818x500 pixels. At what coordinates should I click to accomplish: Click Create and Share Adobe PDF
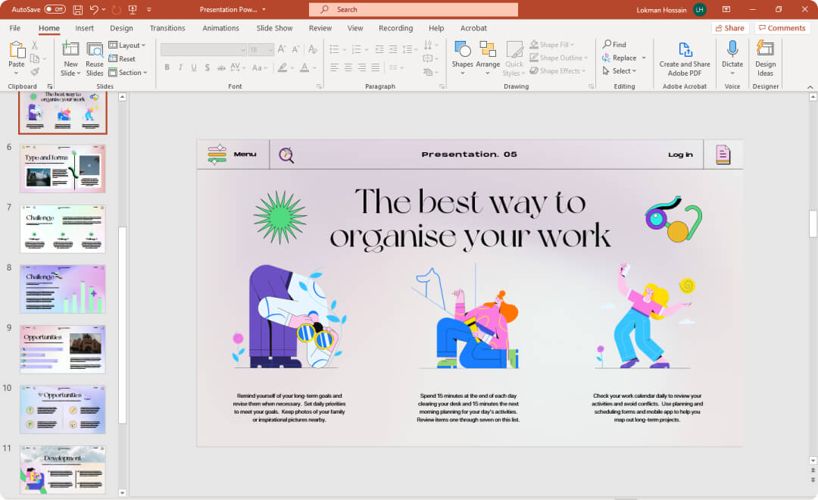click(685, 58)
